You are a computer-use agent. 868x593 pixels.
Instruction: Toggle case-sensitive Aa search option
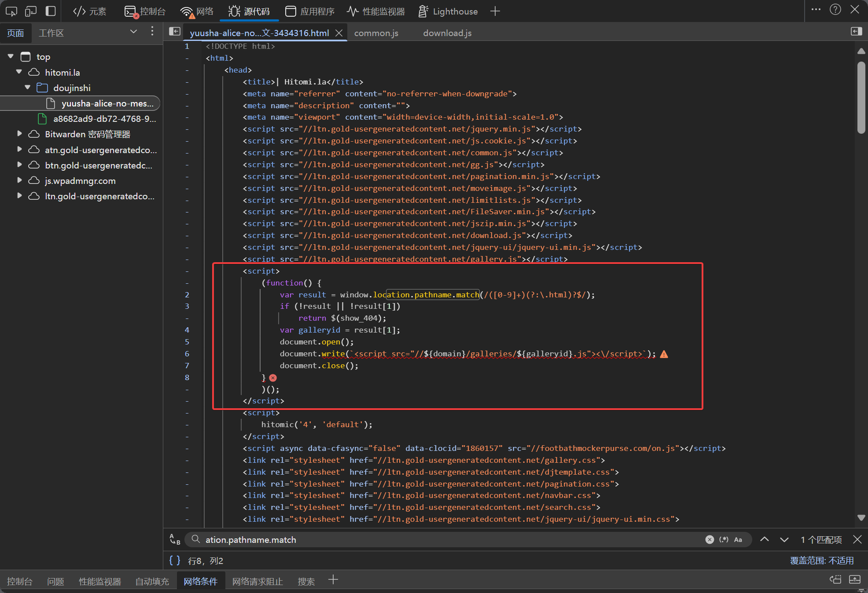[x=738, y=539]
